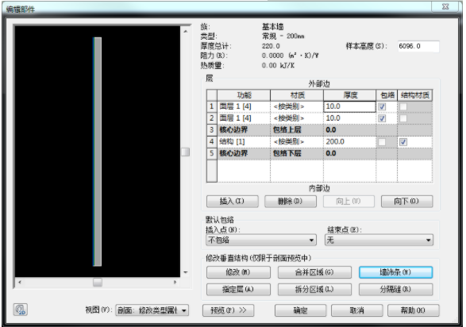Image resolution: width=466 pixels, height=327 pixels.
Task: Click the 包络 column header
Action: coord(387,95)
